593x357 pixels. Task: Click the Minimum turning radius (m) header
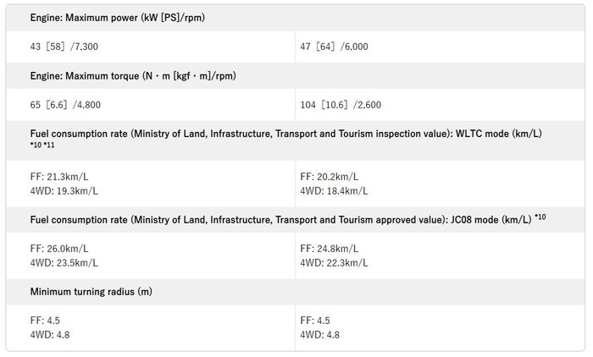pos(91,292)
